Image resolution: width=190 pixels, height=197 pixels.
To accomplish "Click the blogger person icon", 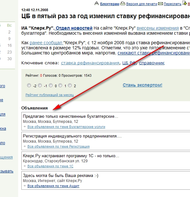I will click(x=97, y=4).
